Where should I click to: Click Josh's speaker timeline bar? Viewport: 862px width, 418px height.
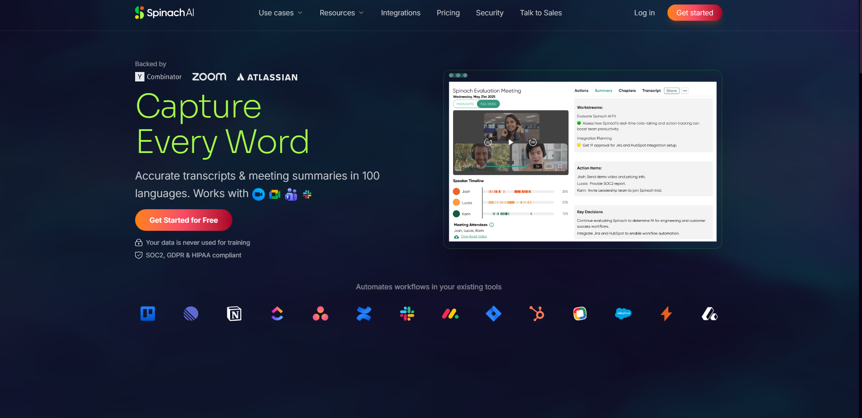tap(518, 192)
